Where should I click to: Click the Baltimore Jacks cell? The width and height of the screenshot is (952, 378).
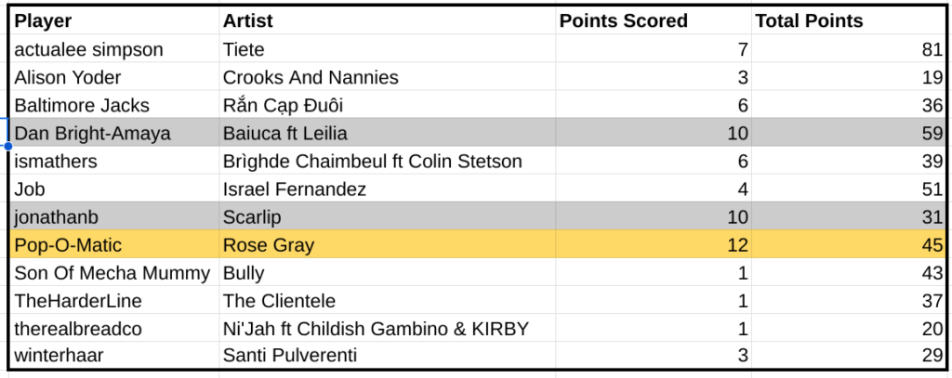(x=82, y=105)
